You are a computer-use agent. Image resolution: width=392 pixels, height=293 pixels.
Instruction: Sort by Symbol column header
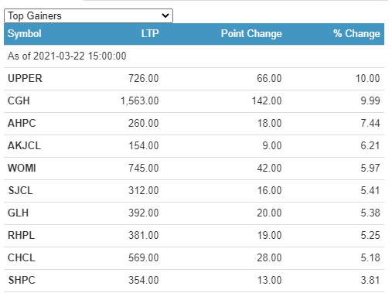click(25, 34)
